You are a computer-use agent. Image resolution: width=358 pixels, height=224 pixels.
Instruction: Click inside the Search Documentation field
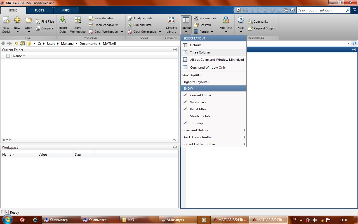(x=321, y=10)
